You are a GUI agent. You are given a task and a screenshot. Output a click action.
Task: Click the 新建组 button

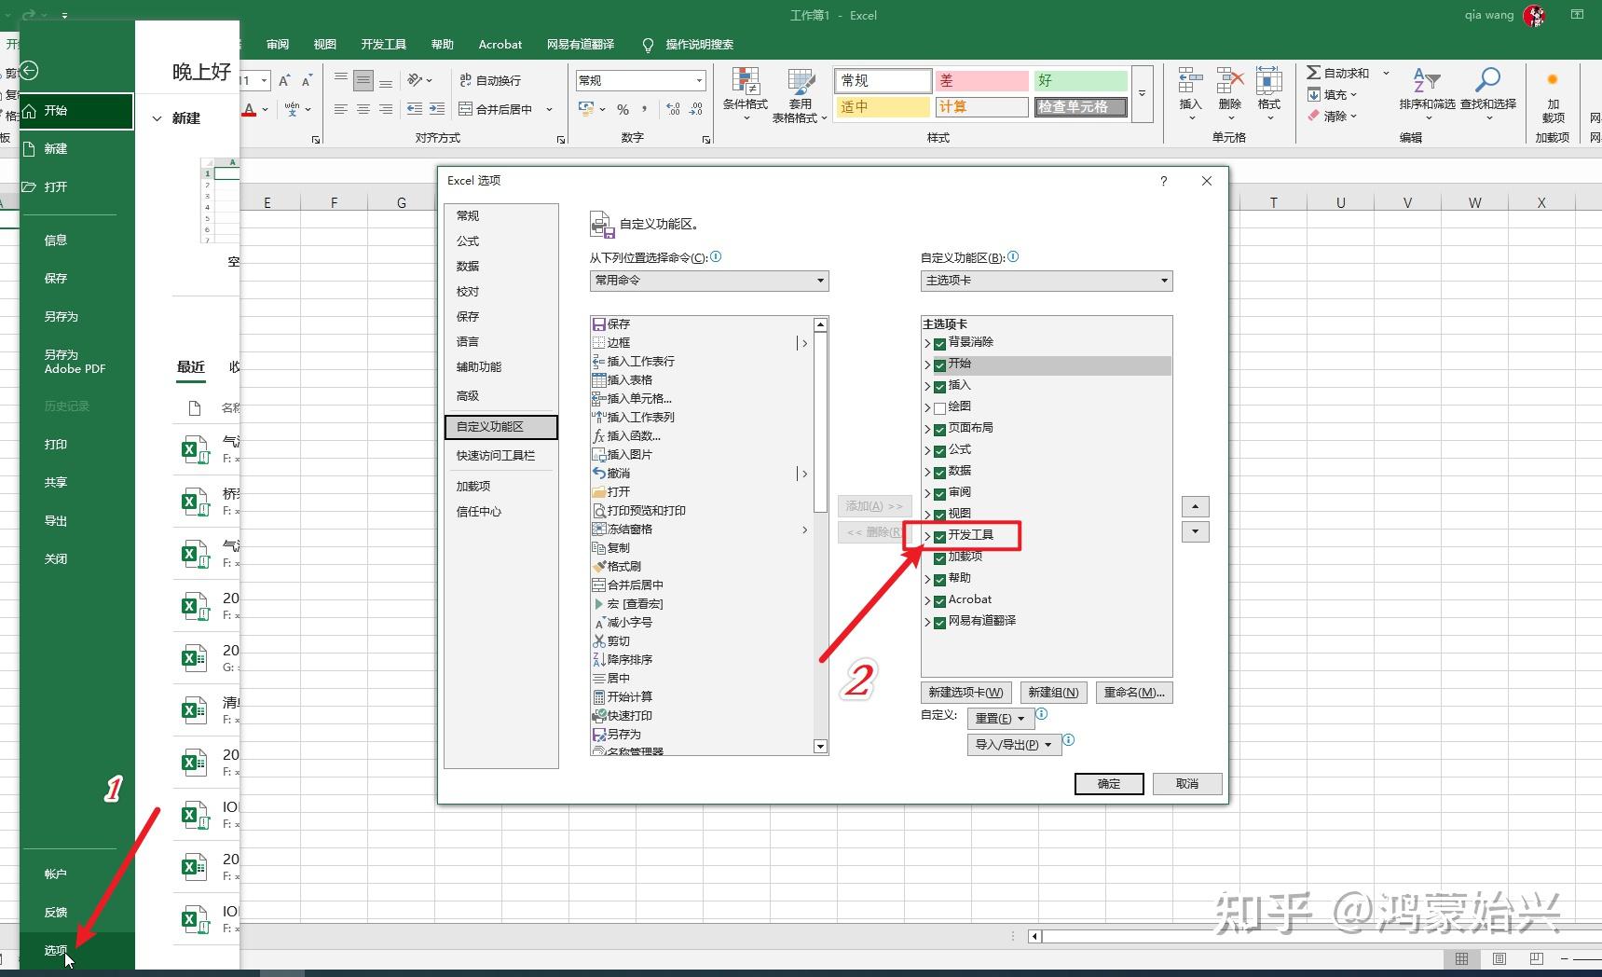(x=1053, y=693)
